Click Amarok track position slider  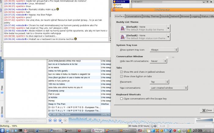click(186, 126)
